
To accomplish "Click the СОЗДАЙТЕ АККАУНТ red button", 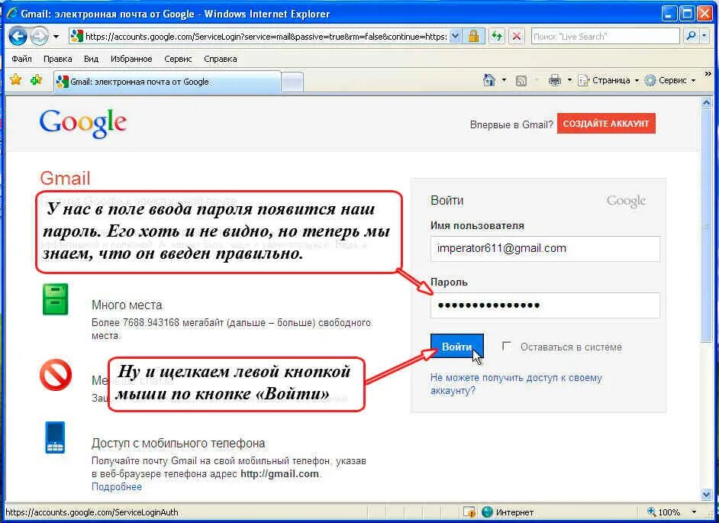I will 606,124.
